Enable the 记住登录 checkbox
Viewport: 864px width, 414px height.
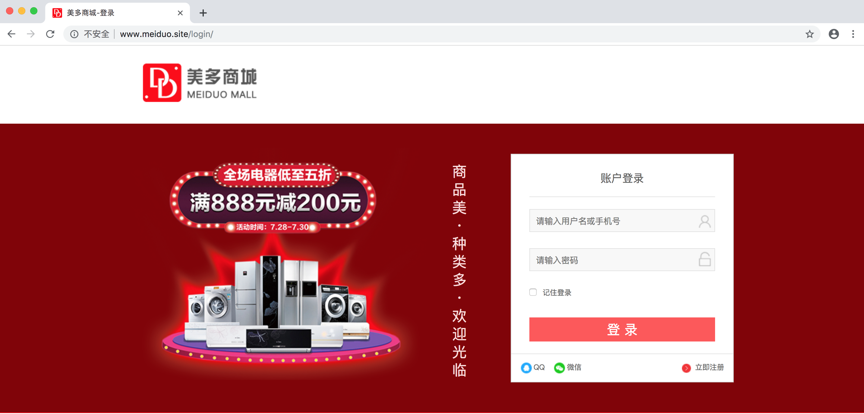tap(533, 292)
